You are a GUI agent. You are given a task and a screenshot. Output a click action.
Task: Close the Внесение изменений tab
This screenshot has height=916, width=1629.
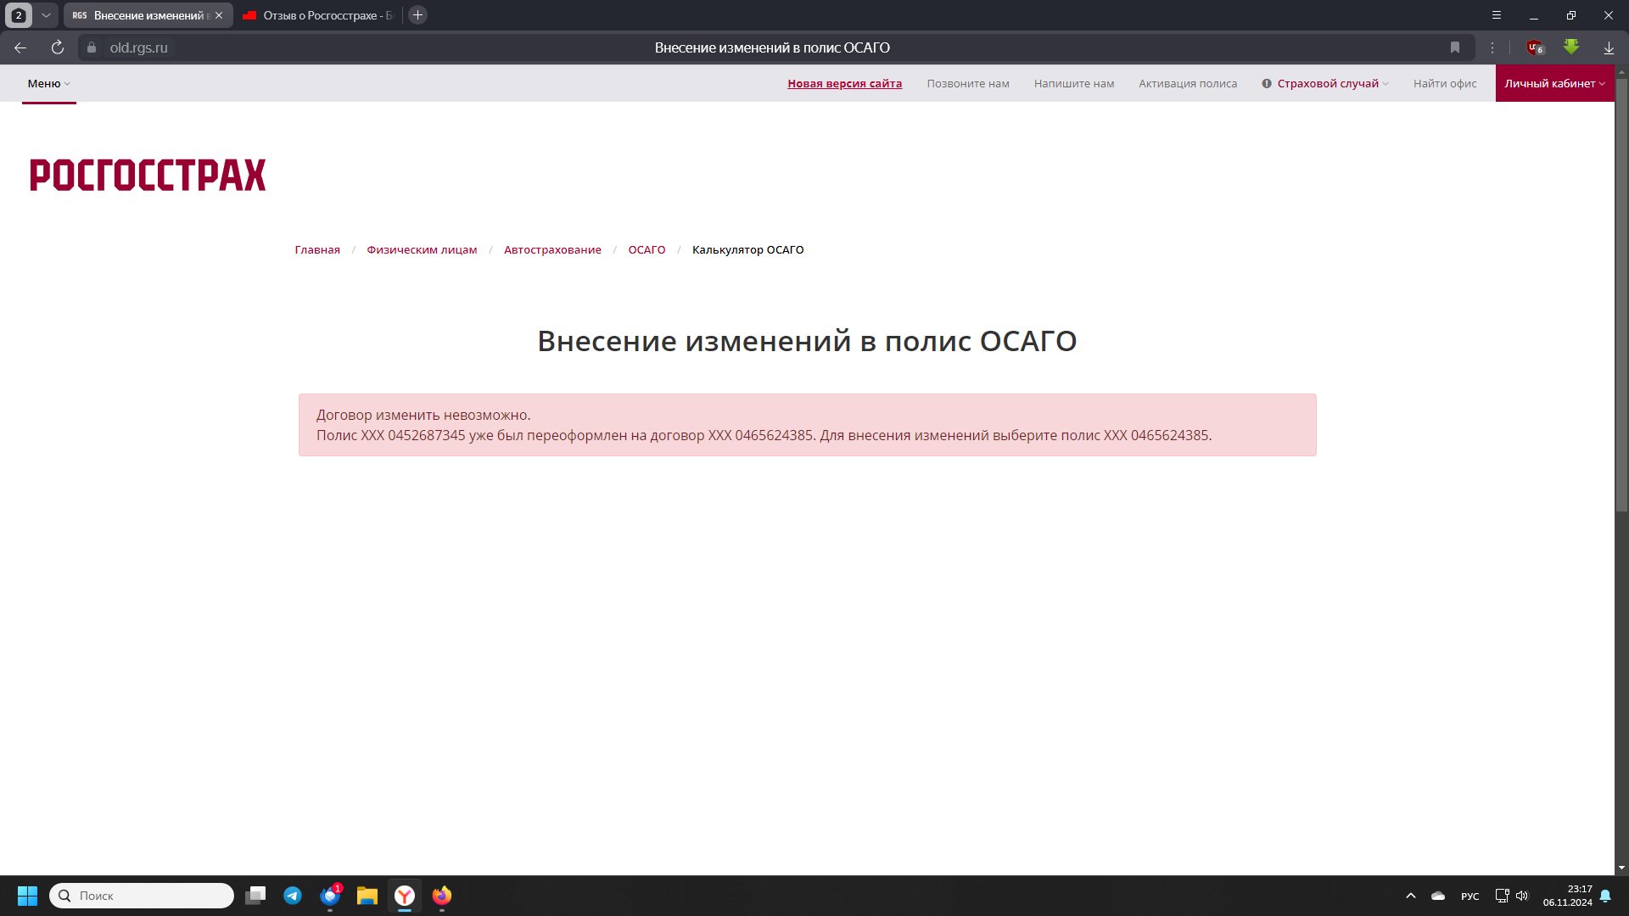tap(219, 15)
